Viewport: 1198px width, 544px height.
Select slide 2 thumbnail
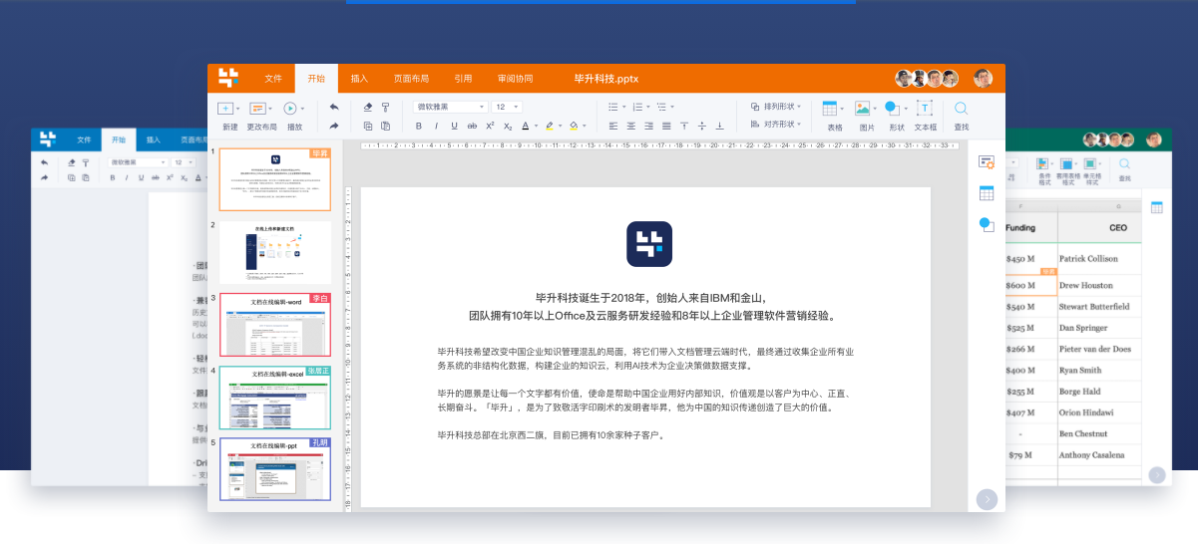[x=275, y=252]
